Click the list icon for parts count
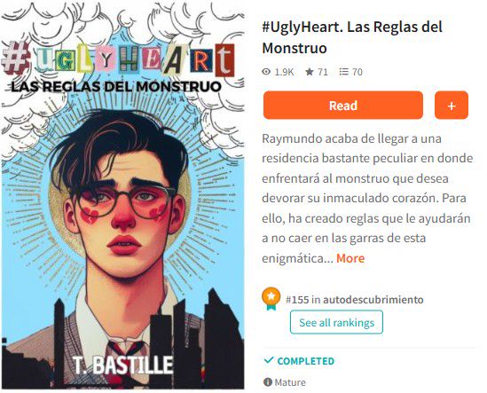Image resolution: width=487 pixels, height=393 pixels. 343,72
